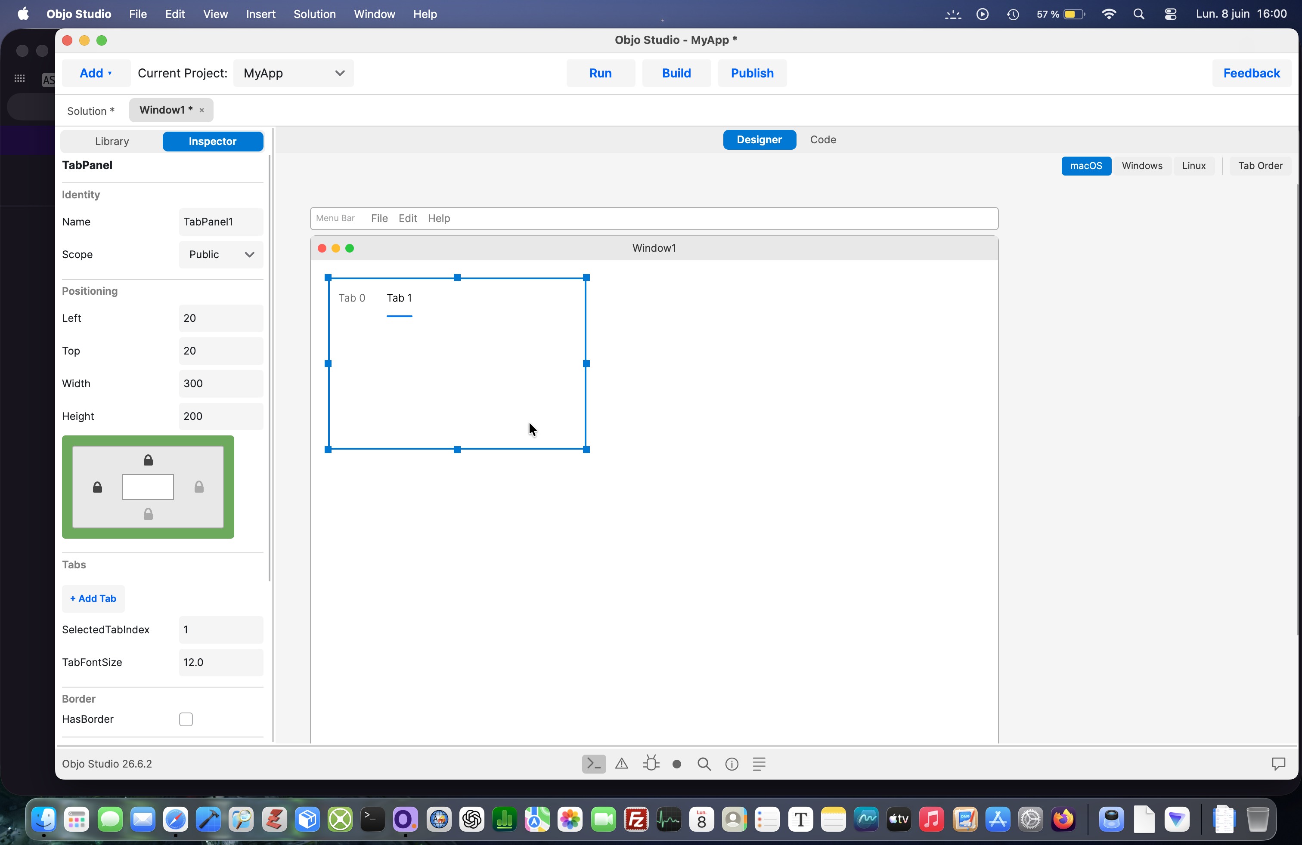Click the Wi-Fi status icon
Viewport: 1302px width, 845px height.
coord(1108,14)
